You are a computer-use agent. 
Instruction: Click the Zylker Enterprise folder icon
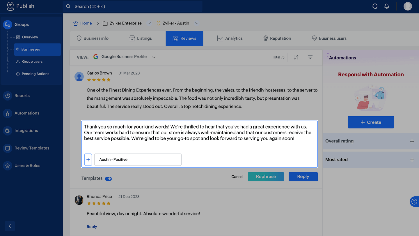coord(105,23)
